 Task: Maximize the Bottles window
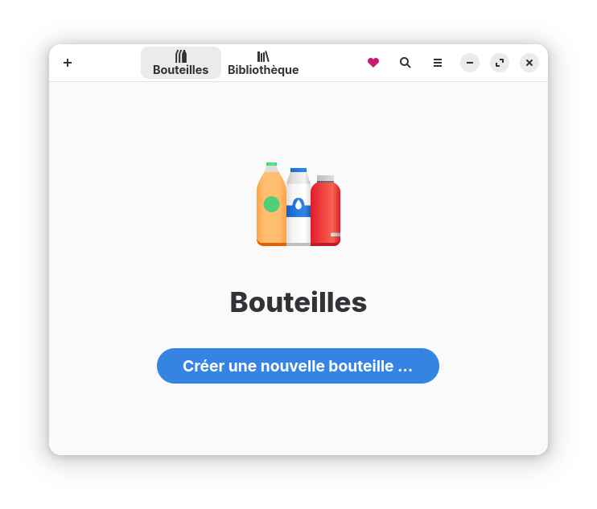click(x=500, y=63)
